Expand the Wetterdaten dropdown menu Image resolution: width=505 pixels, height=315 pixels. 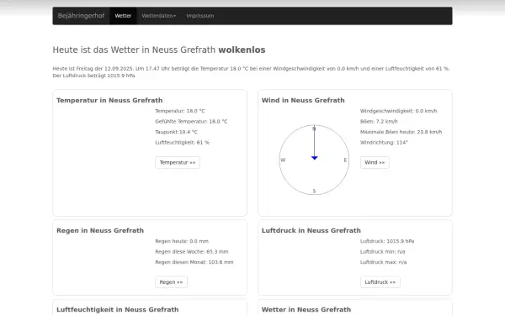point(159,16)
